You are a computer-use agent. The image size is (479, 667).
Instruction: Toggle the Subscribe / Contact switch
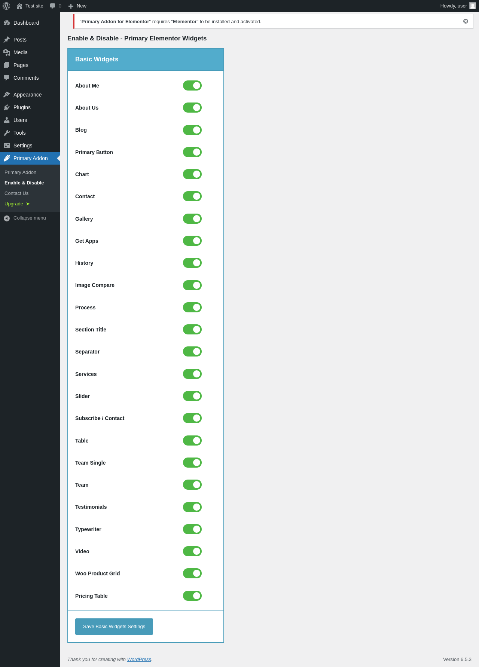[192, 418]
